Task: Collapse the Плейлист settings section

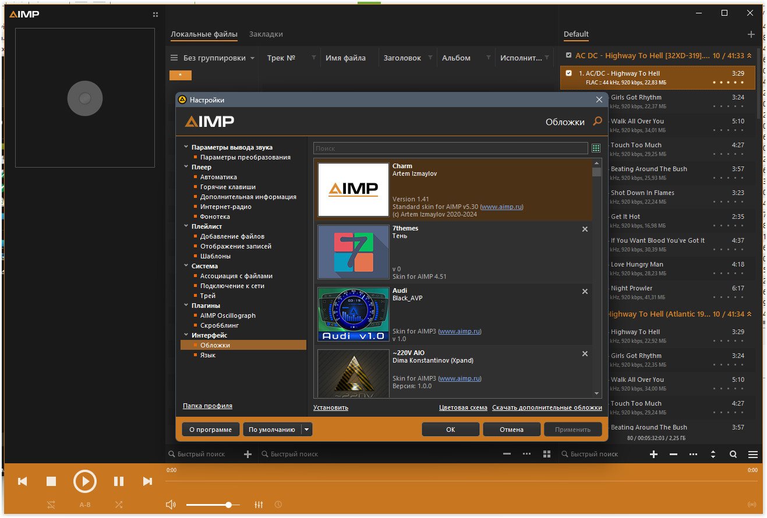Action: pyautogui.click(x=186, y=226)
